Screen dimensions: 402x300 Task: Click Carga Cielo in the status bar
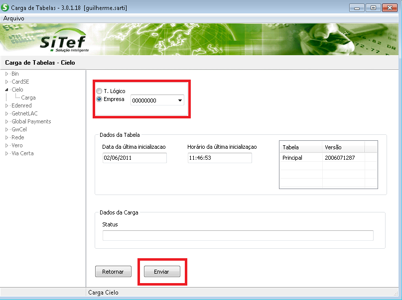[x=103, y=293]
